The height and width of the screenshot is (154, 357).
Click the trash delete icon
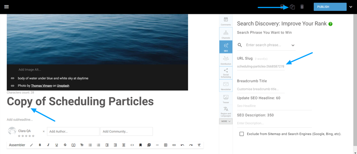pos(302,7)
